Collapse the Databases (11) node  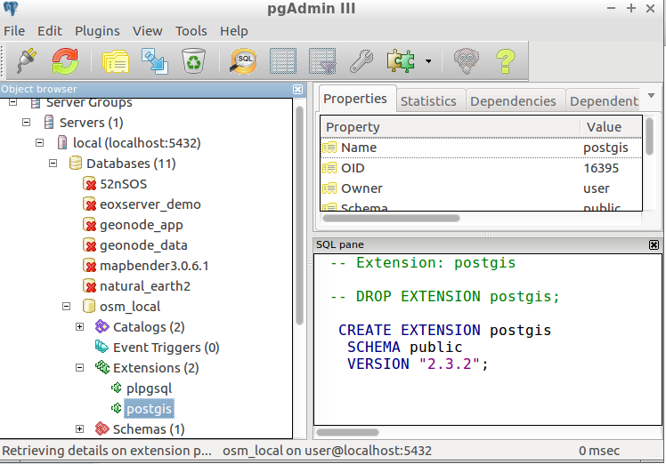[x=53, y=164]
